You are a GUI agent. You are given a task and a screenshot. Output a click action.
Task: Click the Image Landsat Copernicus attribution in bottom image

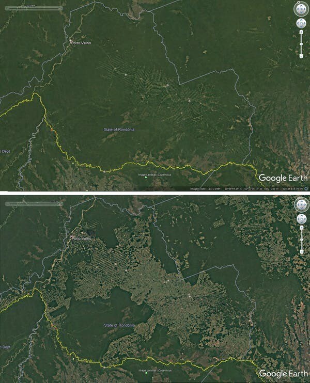tap(155, 371)
